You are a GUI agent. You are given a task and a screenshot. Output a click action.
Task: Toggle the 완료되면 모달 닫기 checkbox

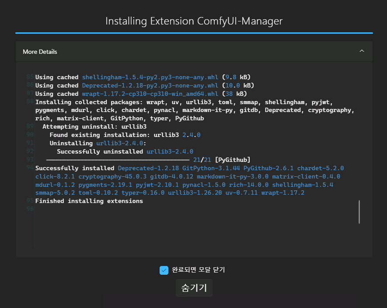(x=164, y=270)
